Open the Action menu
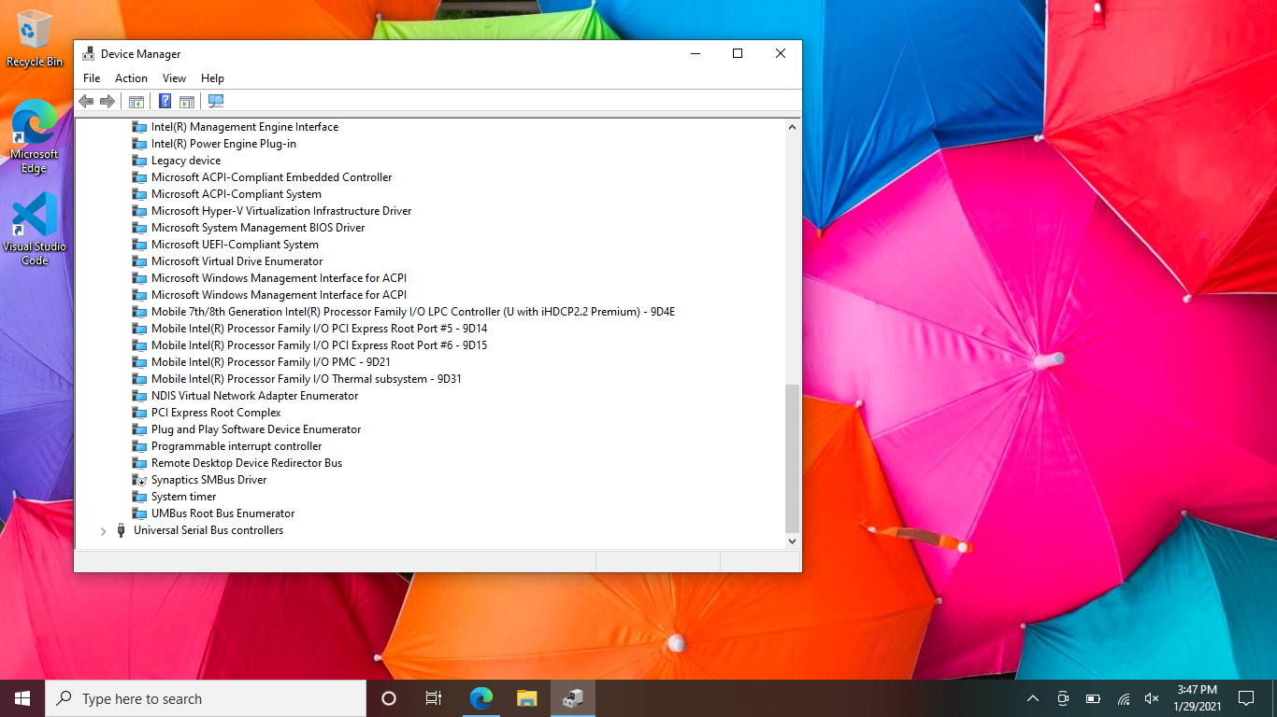 [x=131, y=78]
